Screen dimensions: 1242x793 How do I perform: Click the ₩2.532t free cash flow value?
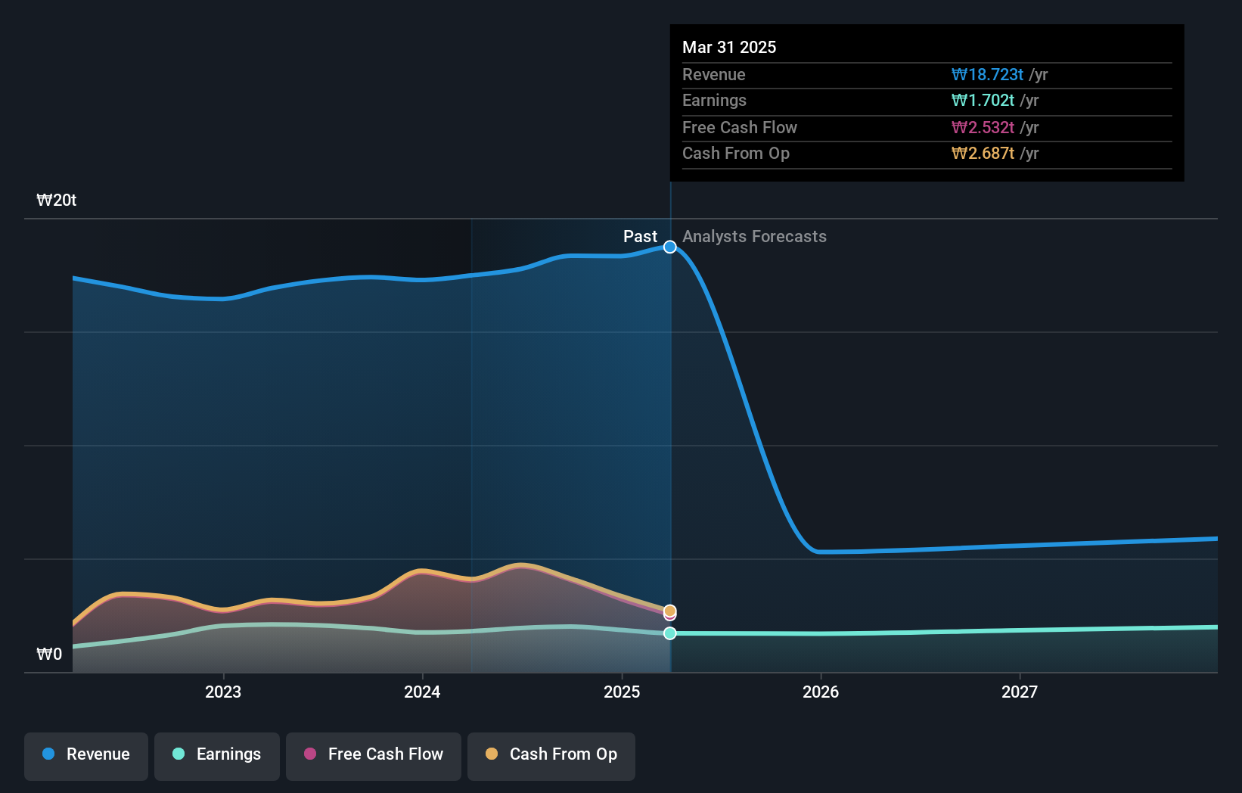pos(983,127)
